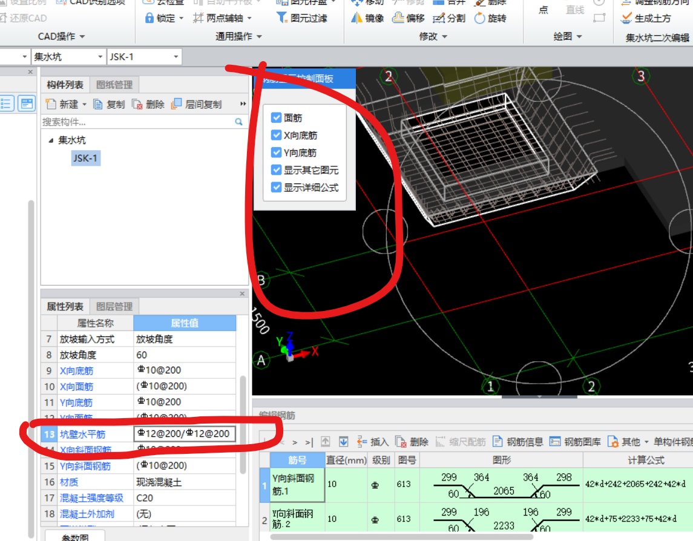693x541 pixels.
Task: Switch to 构件列表 tab
Action: pyautogui.click(x=65, y=85)
